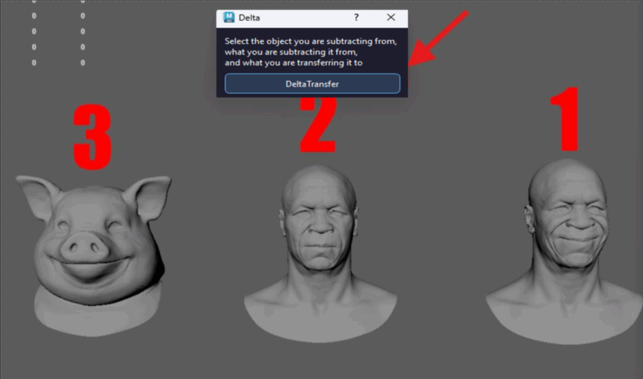Viewport: 643px width, 379px height.
Task: Click the pig's right ear
Action: pyautogui.click(x=148, y=195)
